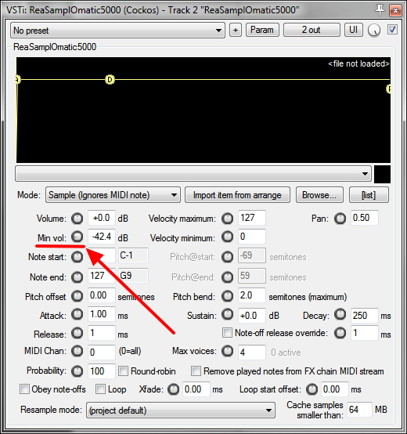Click the Decay ms field
The image size is (407, 434).
[x=365, y=316]
